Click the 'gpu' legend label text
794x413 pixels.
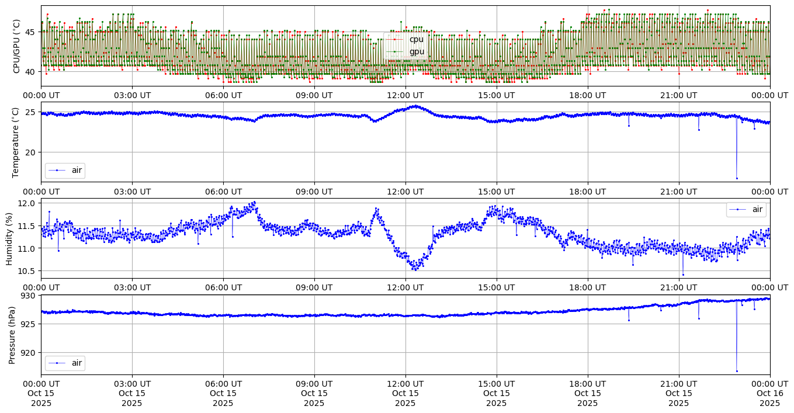click(x=417, y=52)
